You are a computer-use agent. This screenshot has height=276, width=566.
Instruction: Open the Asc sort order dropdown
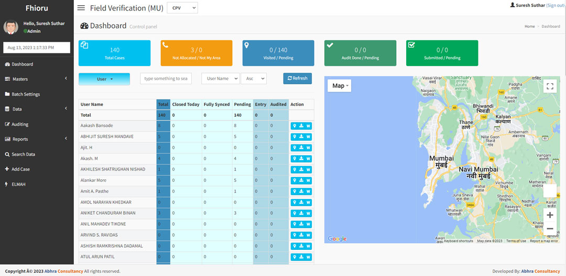(x=253, y=79)
